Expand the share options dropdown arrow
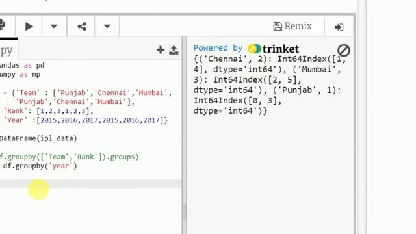416x234 pixels. point(107,26)
